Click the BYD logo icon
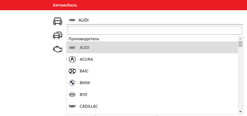 (72, 95)
